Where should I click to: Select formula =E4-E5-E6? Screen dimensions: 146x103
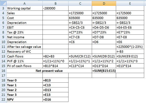[130, 27]
